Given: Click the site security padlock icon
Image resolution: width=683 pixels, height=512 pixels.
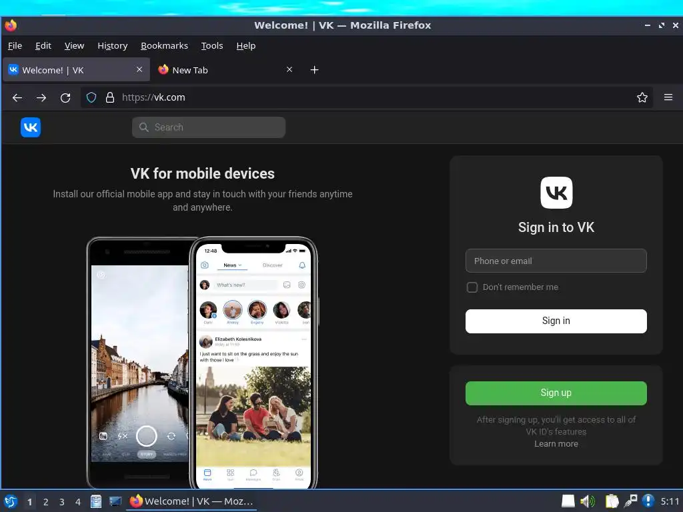Looking at the screenshot, I should tap(110, 97).
